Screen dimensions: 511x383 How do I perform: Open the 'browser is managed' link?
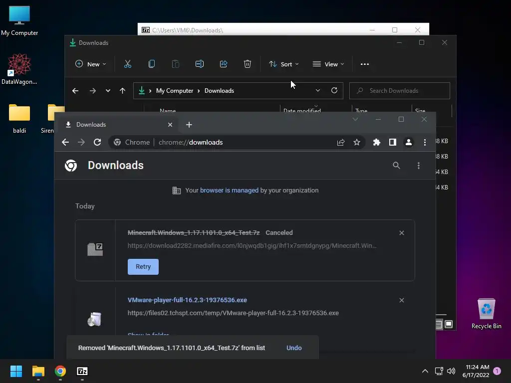pos(229,190)
